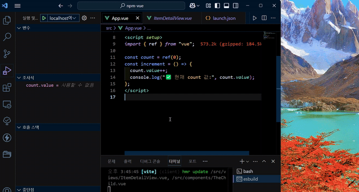
Task: Click line number 14 in gutter
Action: click(113, 77)
